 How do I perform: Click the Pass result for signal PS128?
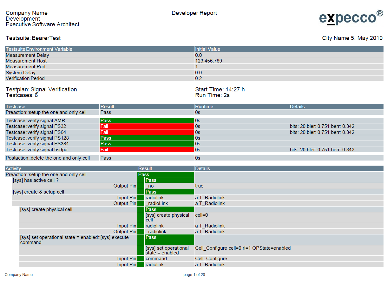147,138
